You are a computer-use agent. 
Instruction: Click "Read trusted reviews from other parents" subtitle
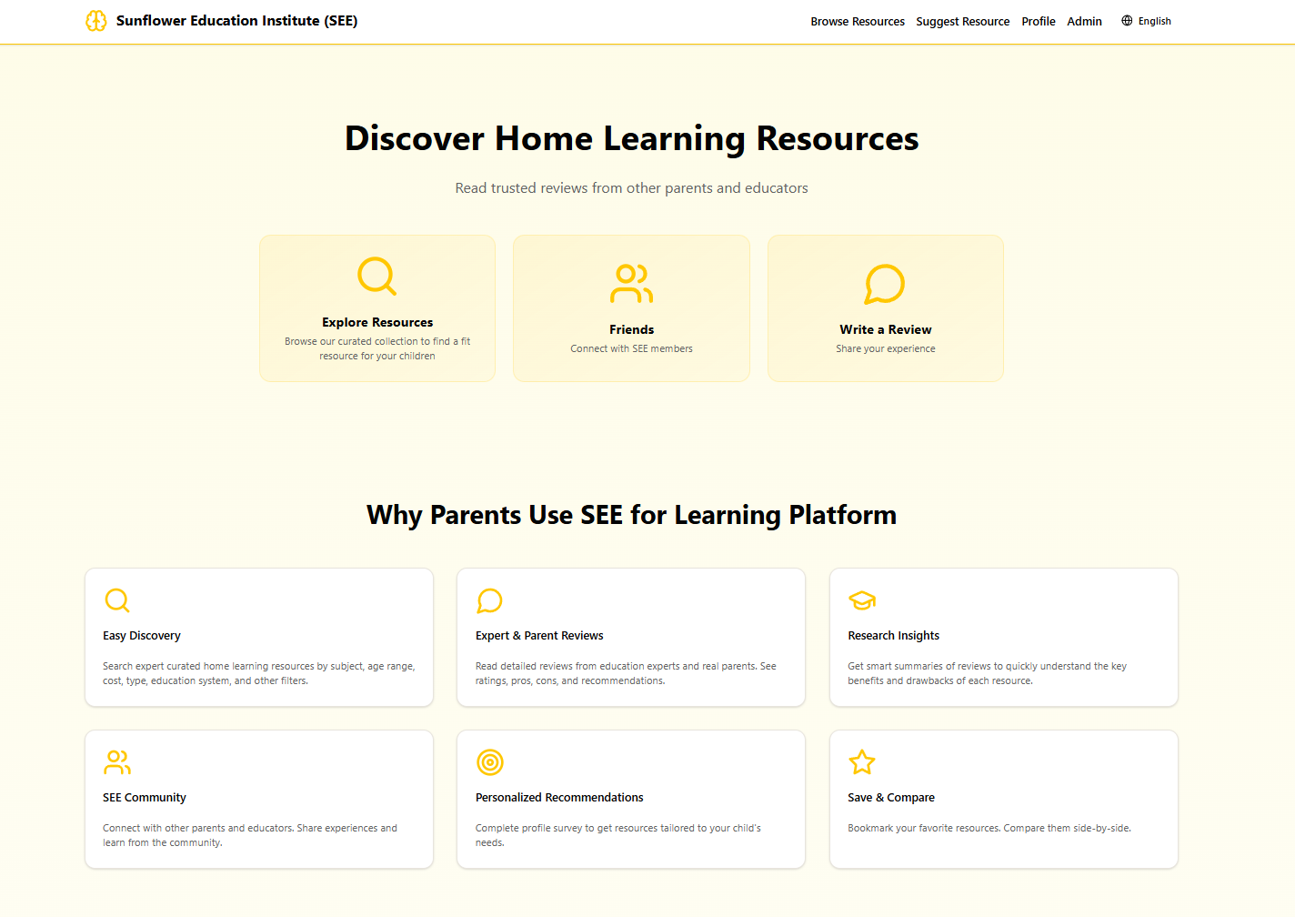[631, 188]
